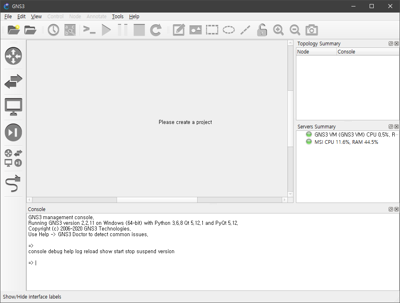Image resolution: width=400 pixels, height=303 pixels.
Task: Click the vertical scrollbar down arrow
Action: click(290, 194)
